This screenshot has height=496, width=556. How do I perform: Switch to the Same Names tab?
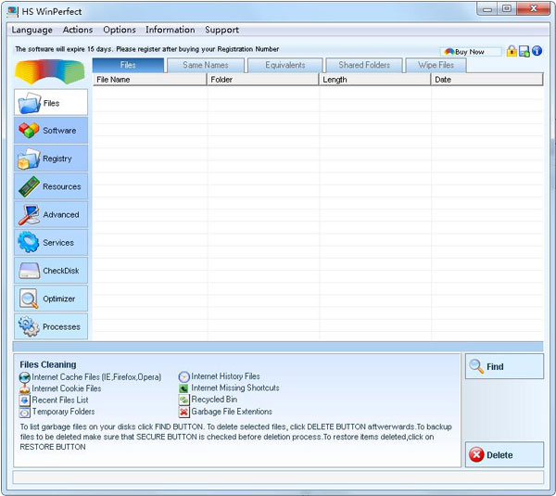(206, 65)
